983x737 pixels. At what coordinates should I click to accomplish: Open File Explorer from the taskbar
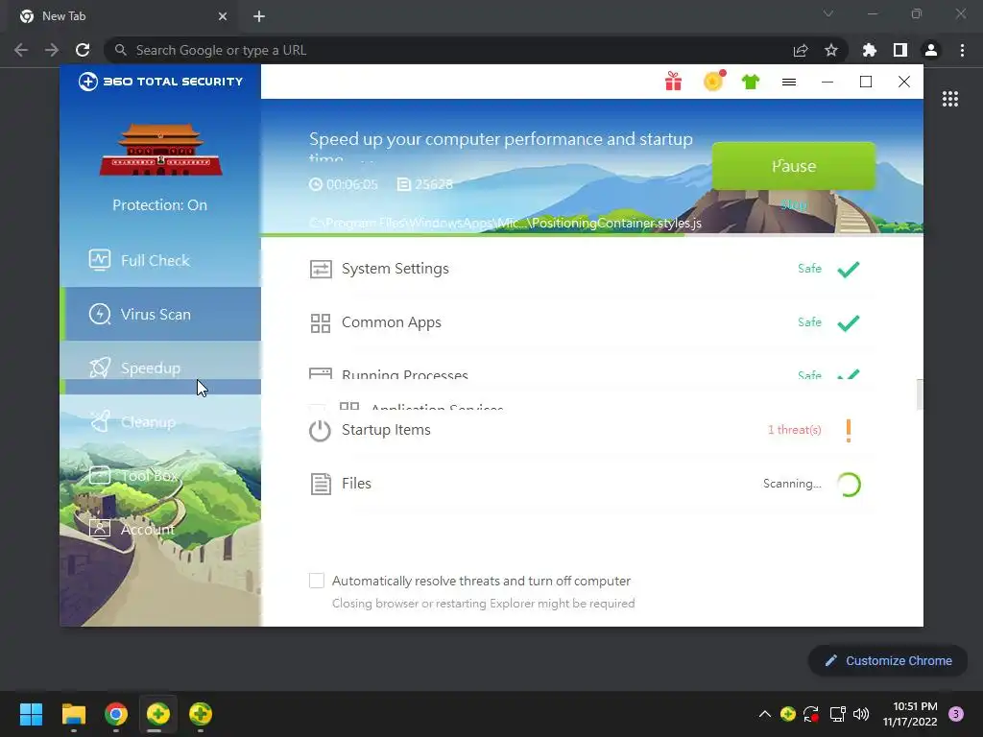coord(74,714)
